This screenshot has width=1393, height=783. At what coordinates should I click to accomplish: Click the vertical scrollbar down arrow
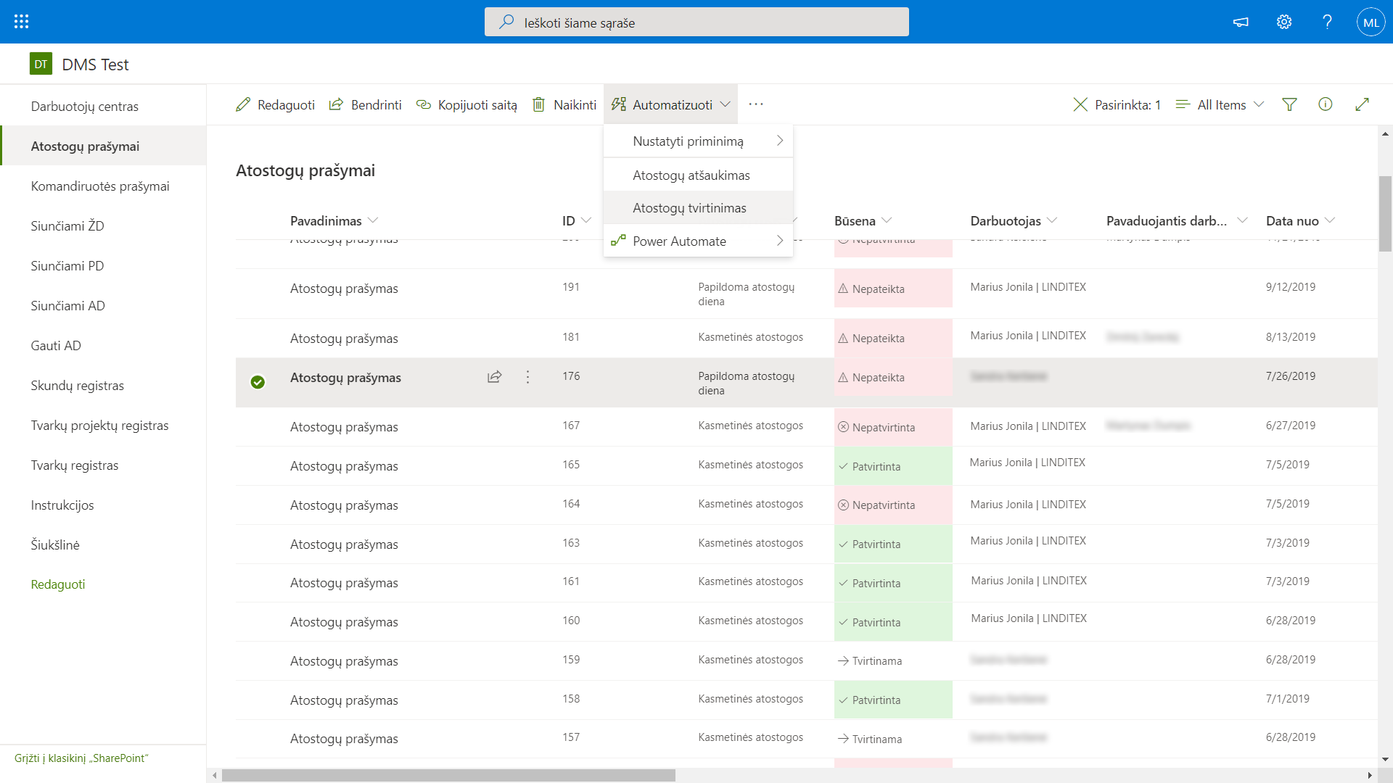(1385, 759)
